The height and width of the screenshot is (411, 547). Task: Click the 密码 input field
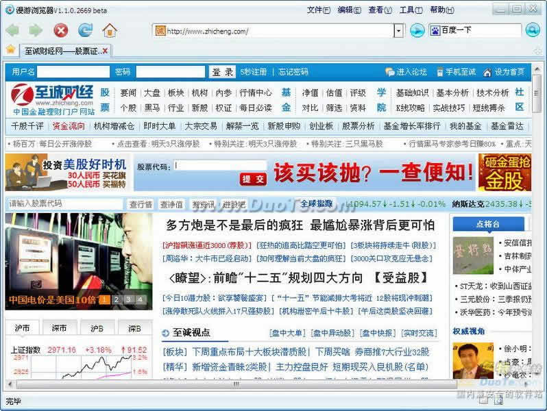pos(171,72)
